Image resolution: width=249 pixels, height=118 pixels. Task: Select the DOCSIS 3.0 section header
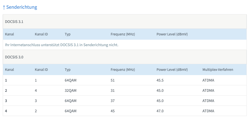coord(14,57)
